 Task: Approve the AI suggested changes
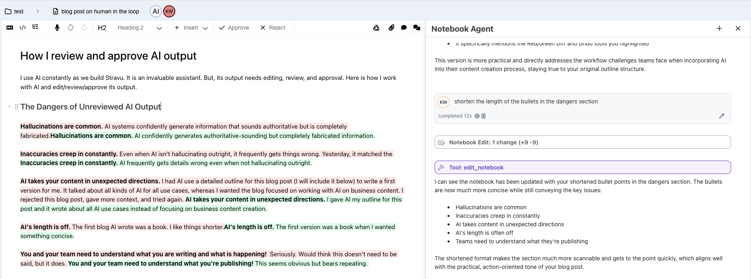coord(234,28)
